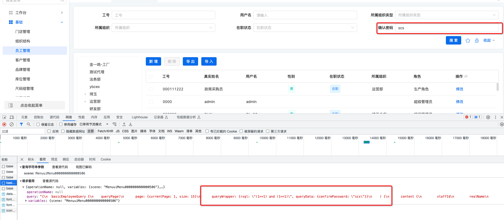504x220 pixels.
Task: Click the export HAR download icon
Action: click(x=130, y=124)
